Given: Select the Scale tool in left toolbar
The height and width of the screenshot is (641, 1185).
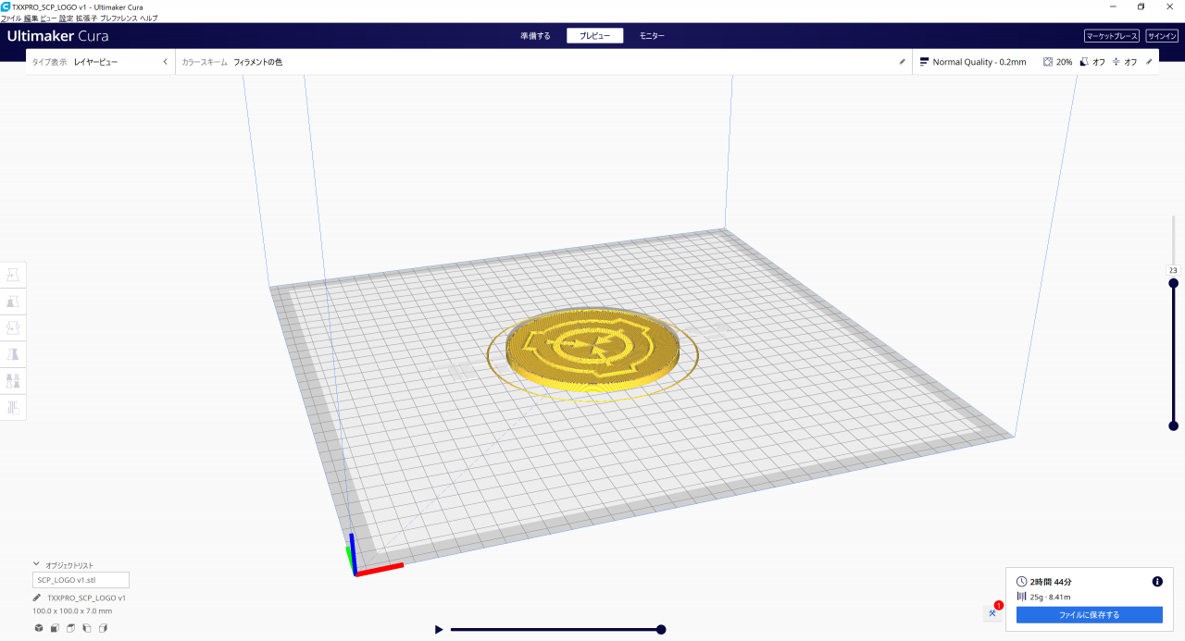Looking at the screenshot, I should click(13, 302).
